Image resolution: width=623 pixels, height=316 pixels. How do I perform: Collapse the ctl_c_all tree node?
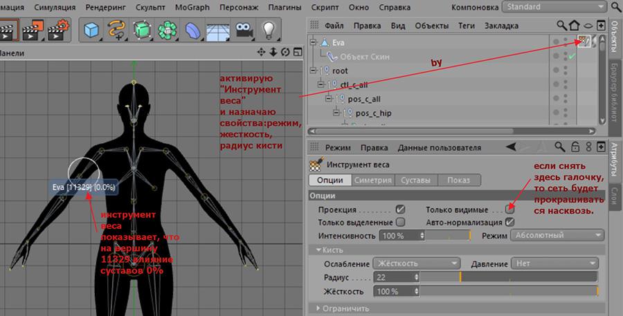[321, 84]
